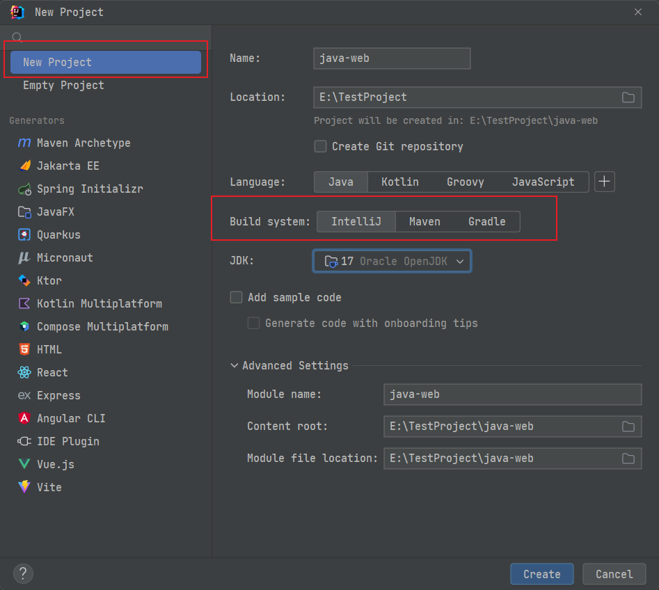The height and width of the screenshot is (590, 659).
Task: Click the Vue.js green V icon
Action: tap(24, 464)
